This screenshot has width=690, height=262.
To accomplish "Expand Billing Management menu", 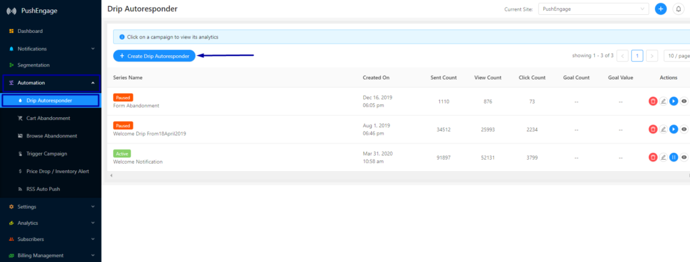I will pos(51,255).
